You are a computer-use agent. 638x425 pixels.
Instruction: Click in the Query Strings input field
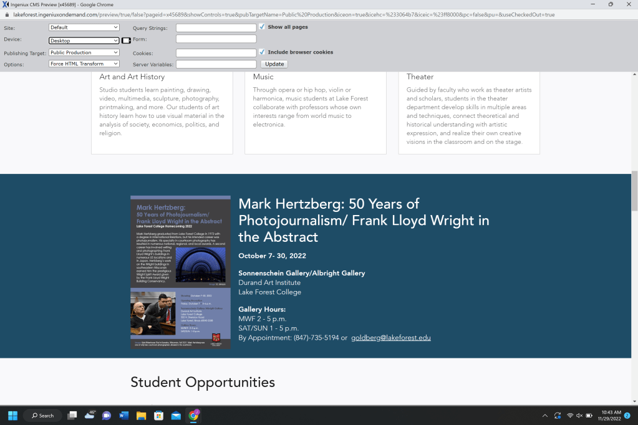pos(216,28)
